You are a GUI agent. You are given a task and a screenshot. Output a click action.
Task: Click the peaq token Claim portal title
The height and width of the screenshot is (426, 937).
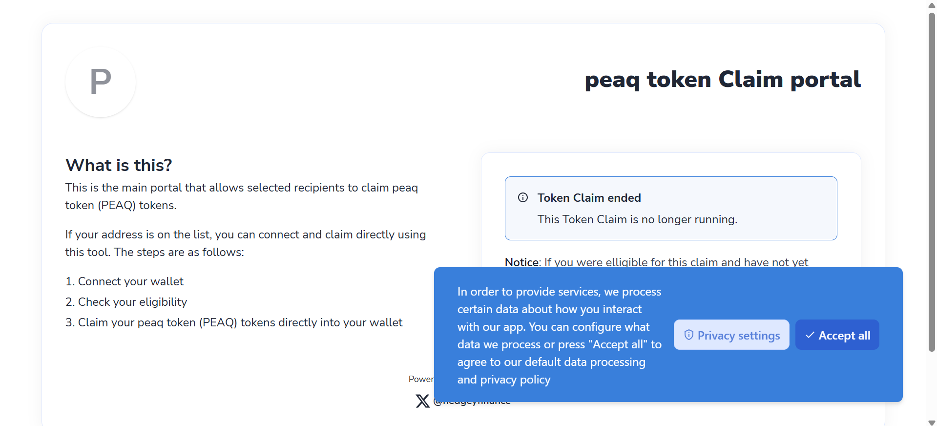click(723, 80)
